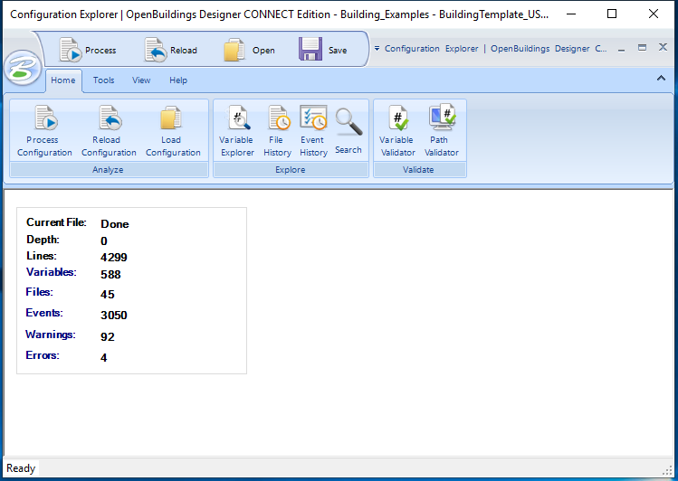Minimize the inner ribbon window

pos(621,48)
